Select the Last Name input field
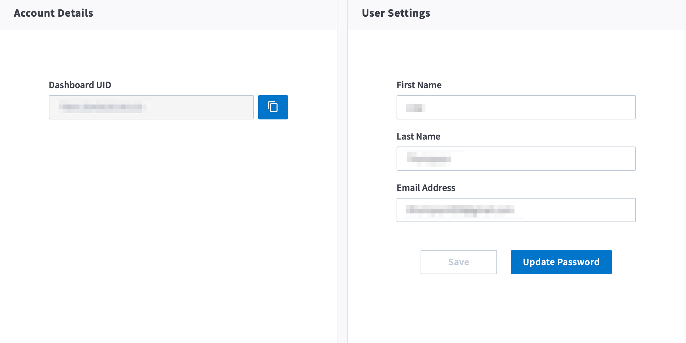 tap(516, 159)
